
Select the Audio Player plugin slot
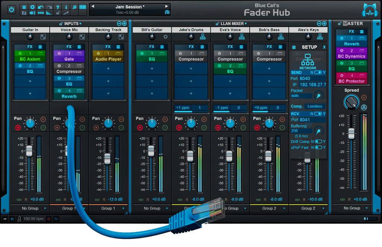[108, 56]
